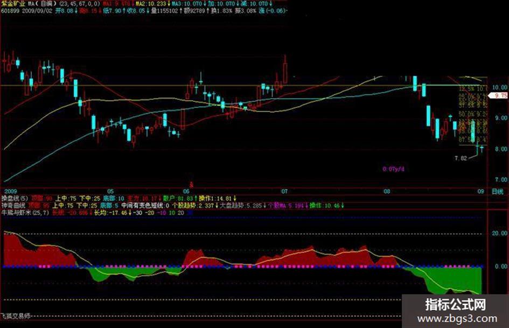Viewport: 509px width, 328px height.
Task: Click the 10.00 price axis label
Action: point(499,87)
